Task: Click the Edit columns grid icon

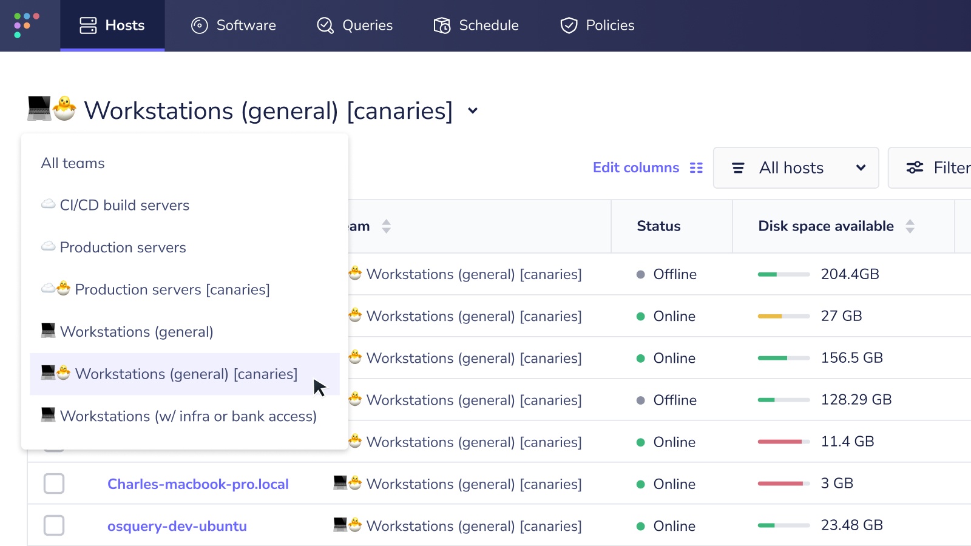Action: click(696, 168)
